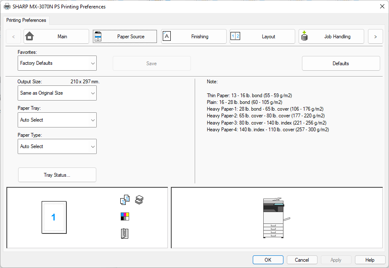Viewport: 389px width, 268px height.
Task: Click the Defaults button
Action: coord(341,64)
